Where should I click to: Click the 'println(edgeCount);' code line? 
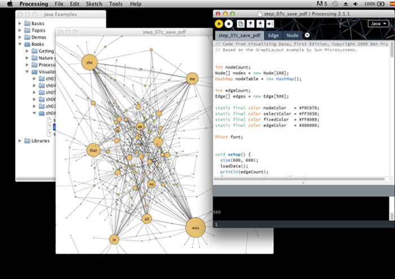244,172
